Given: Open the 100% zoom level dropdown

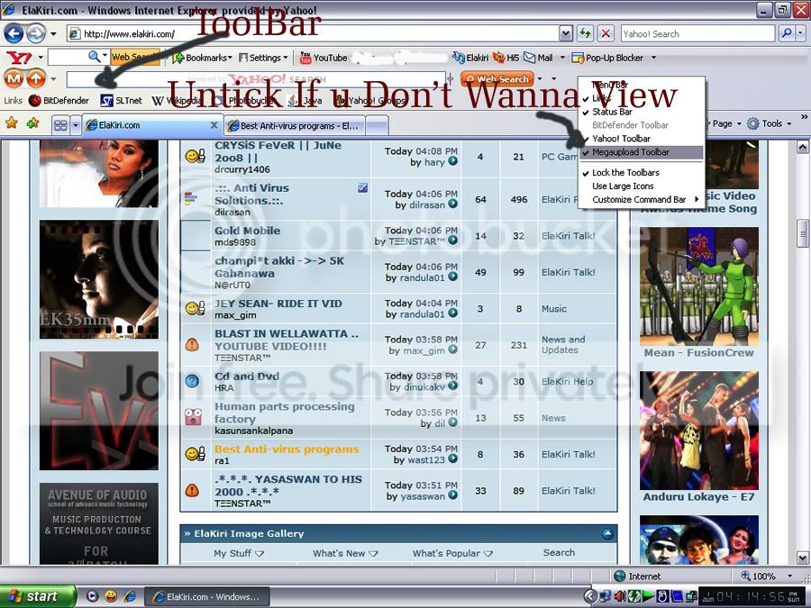Looking at the screenshot, I should pos(789,576).
